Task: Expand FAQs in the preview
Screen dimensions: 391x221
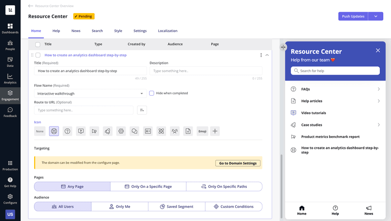Action: pos(335,89)
